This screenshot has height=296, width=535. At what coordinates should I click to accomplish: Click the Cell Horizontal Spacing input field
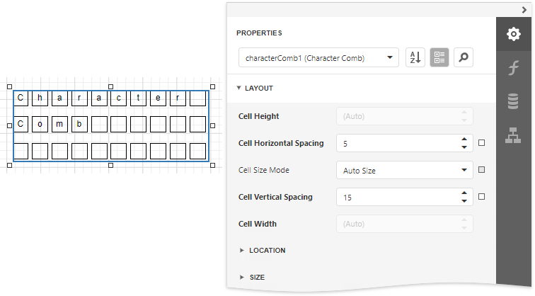(396, 143)
